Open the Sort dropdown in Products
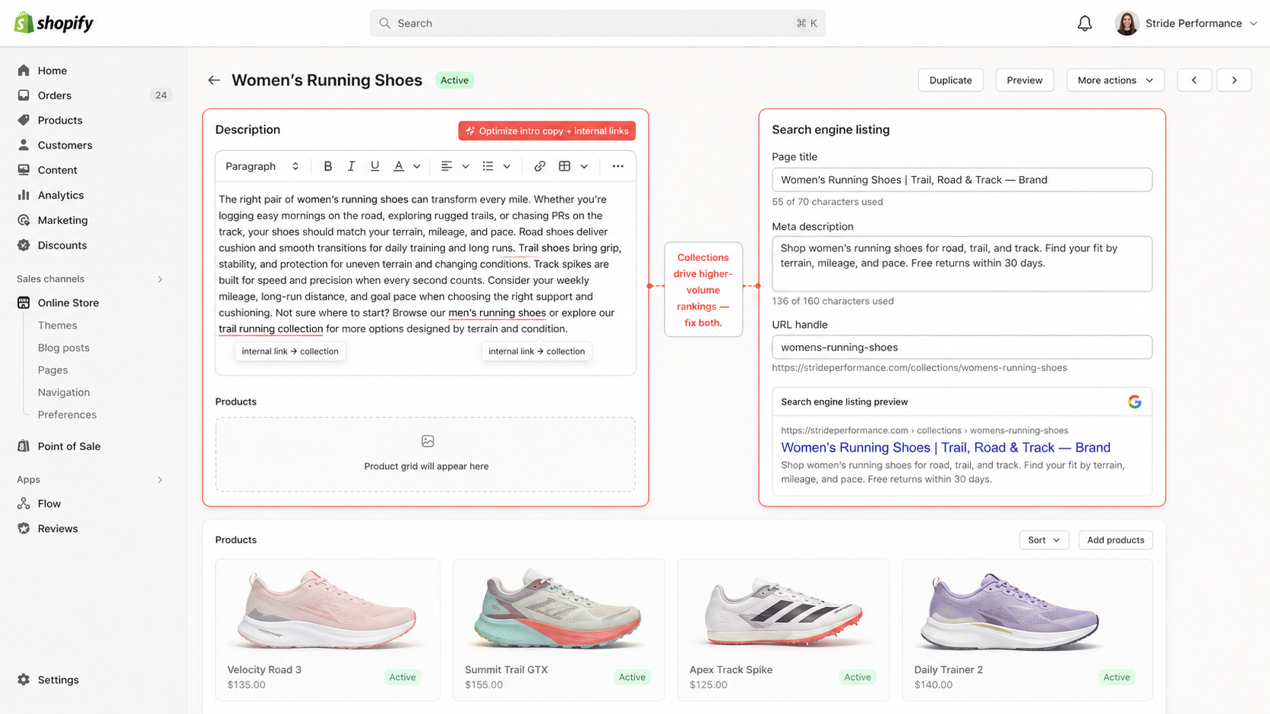The height and width of the screenshot is (714, 1270). (x=1044, y=539)
